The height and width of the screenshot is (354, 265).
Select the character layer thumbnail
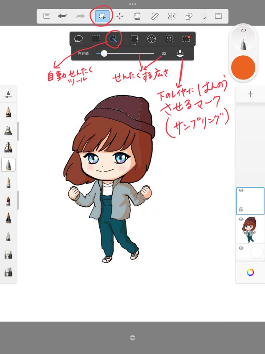(250, 229)
